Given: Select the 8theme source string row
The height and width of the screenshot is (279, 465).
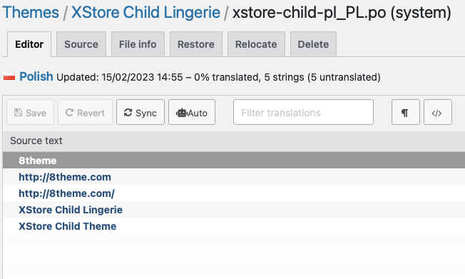Looking at the screenshot, I should pos(234,161).
